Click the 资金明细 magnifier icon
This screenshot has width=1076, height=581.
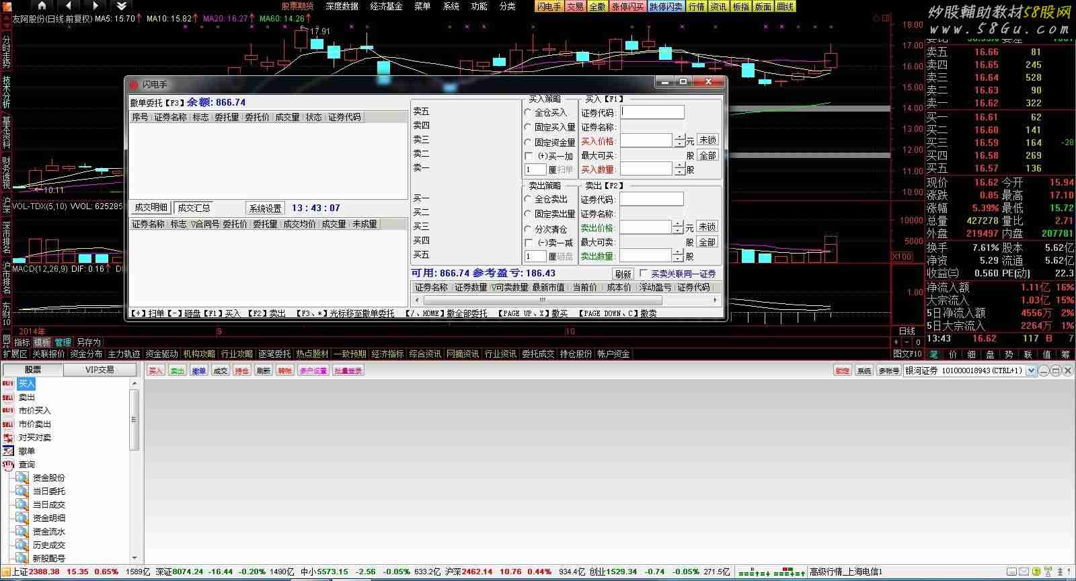[22, 518]
